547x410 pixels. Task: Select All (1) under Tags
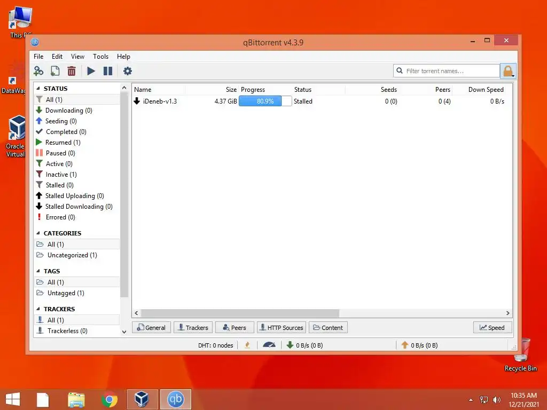point(77,282)
